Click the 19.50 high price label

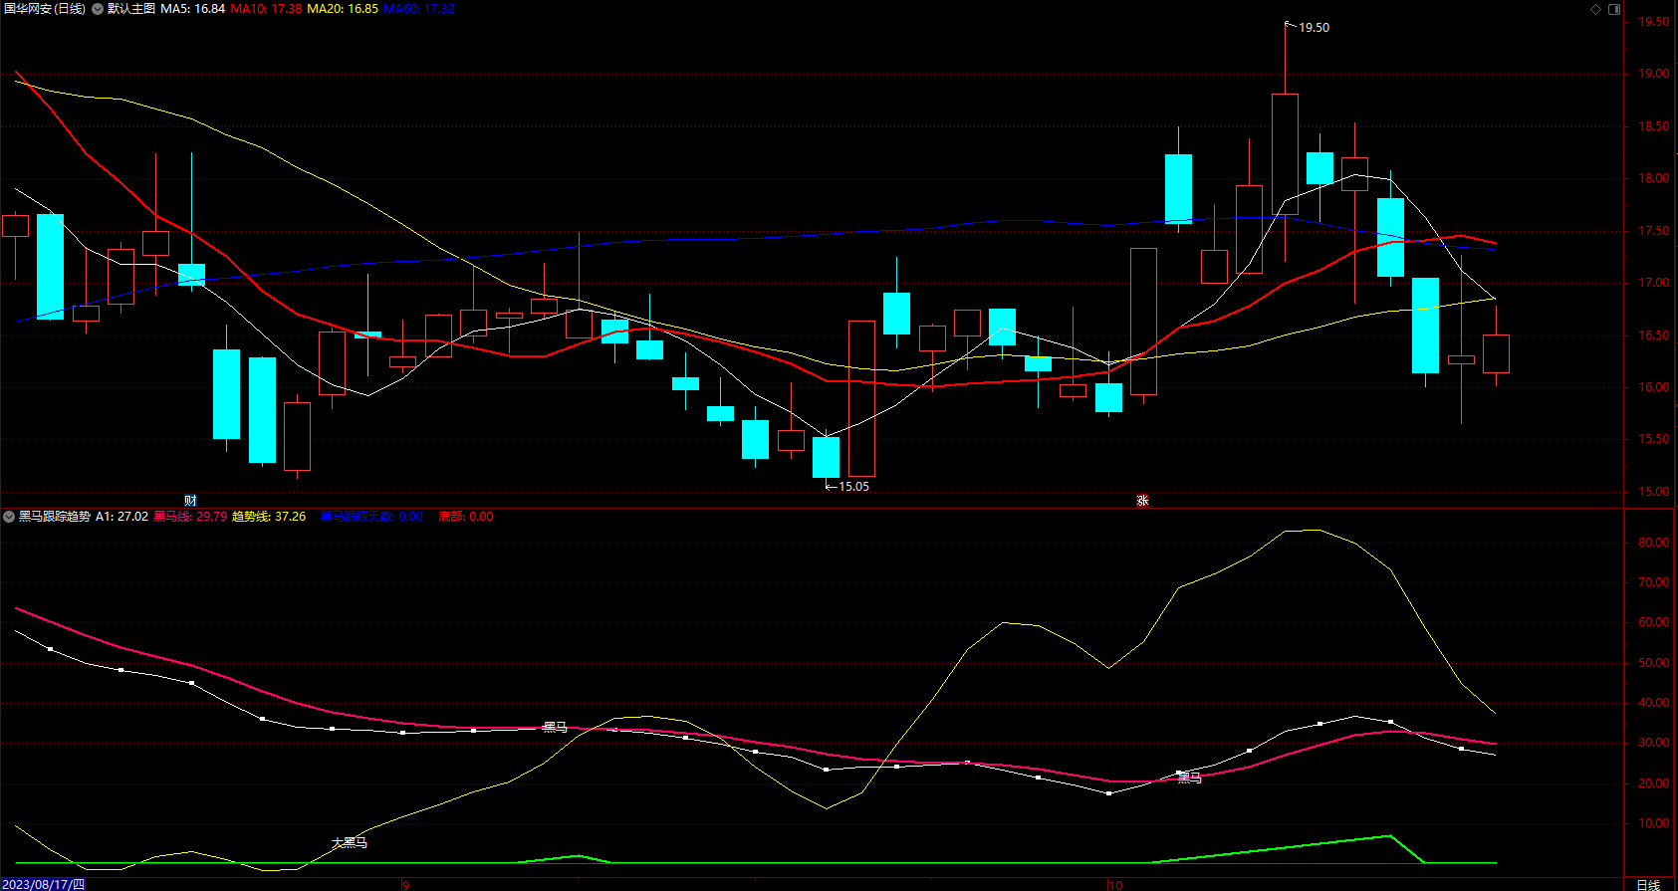click(x=1314, y=28)
